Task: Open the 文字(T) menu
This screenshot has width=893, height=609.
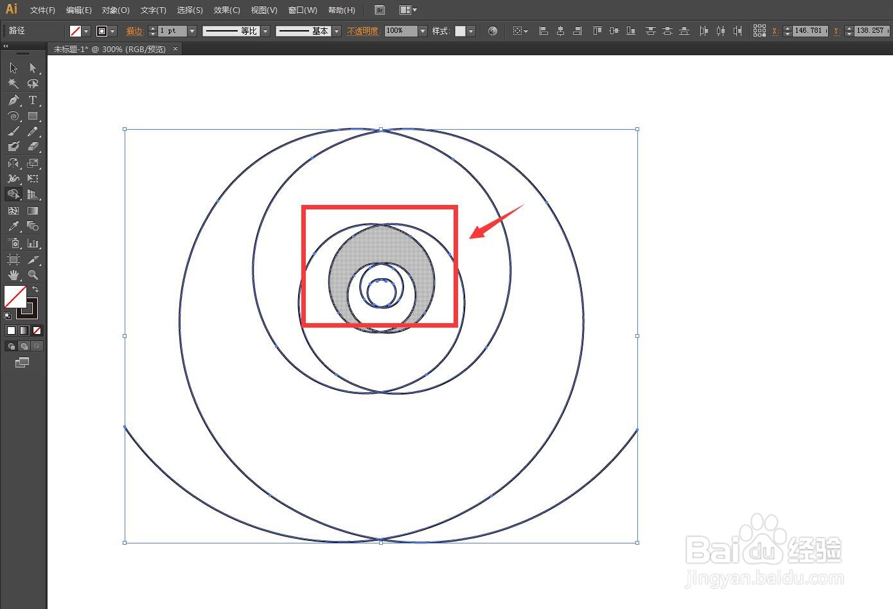Action: (x=153, y=10)
